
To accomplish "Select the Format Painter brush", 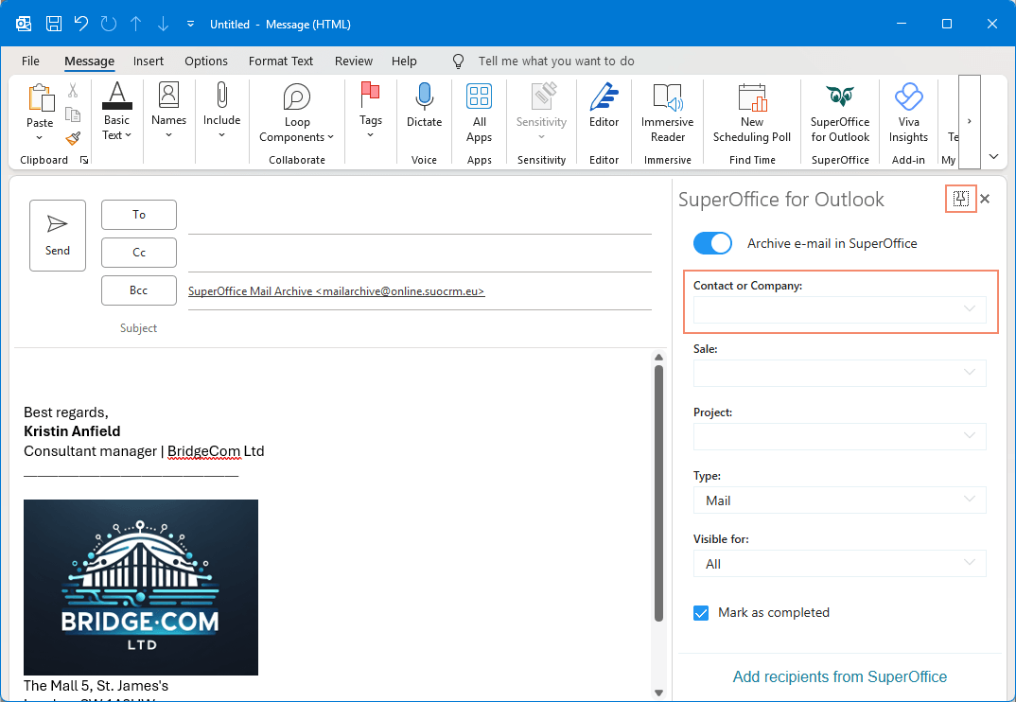I will coord(73,138).
